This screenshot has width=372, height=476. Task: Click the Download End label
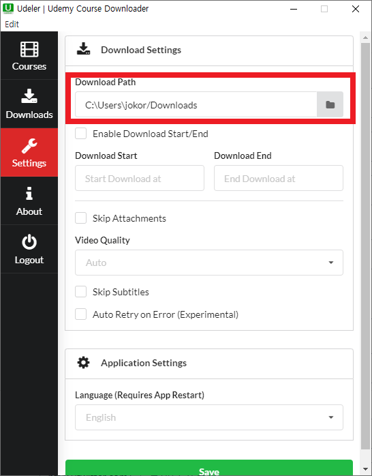click(243, 155)
